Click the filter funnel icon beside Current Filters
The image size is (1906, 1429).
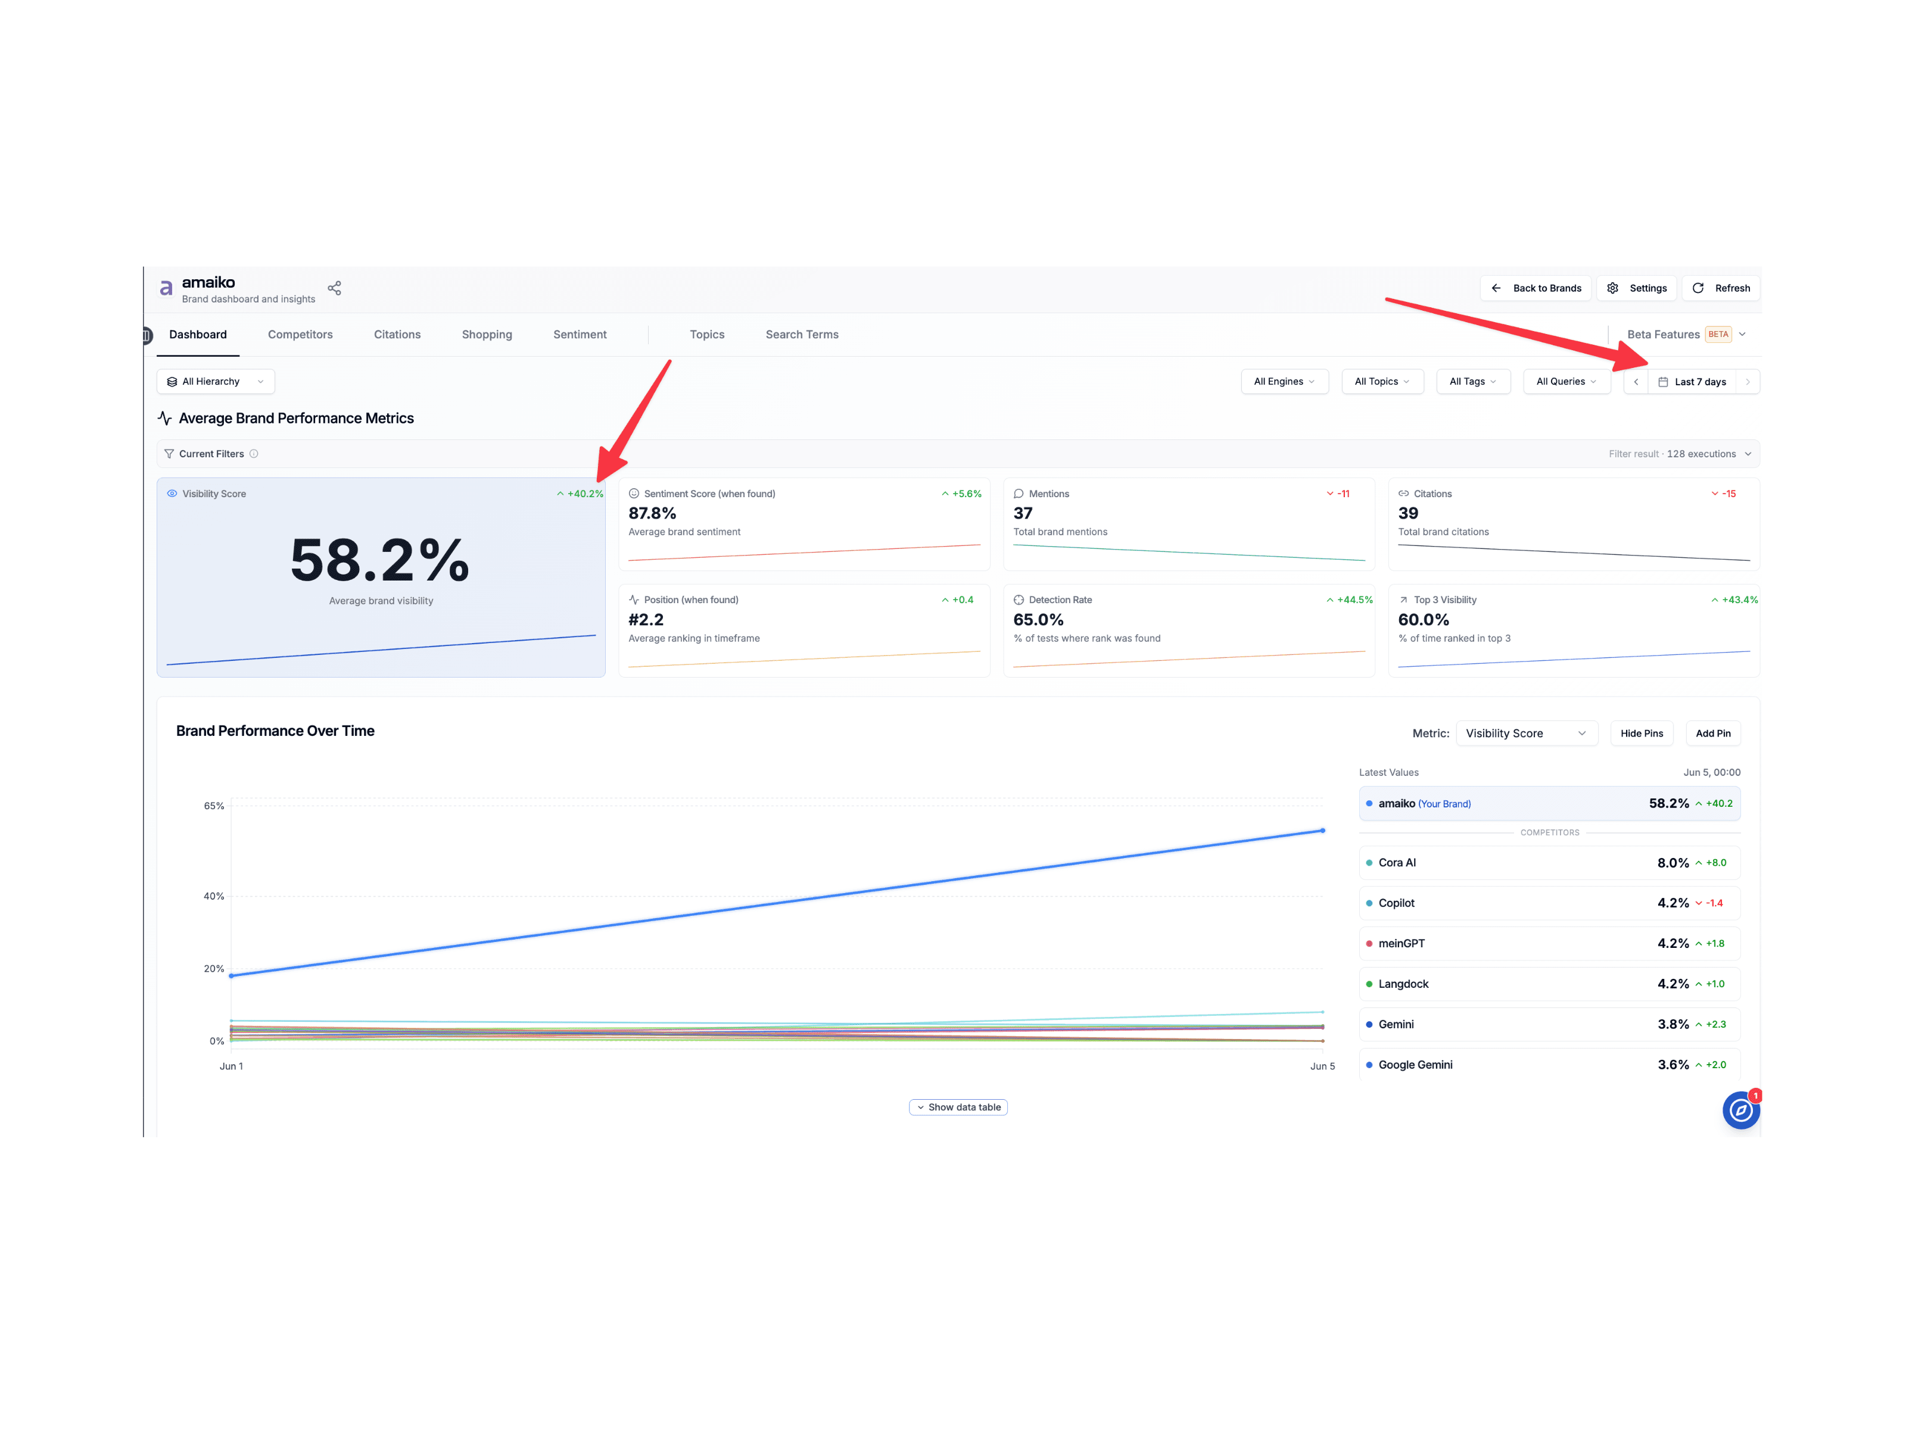[x=169, y=454]
